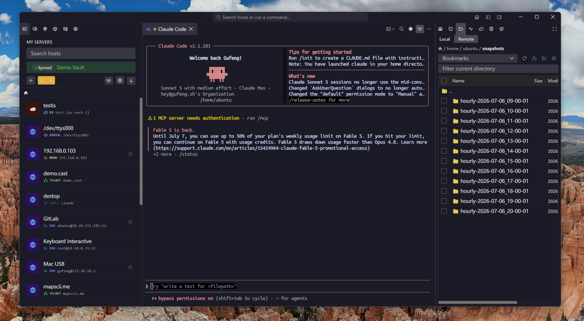Toggle the left sidebar from the title bar
This screenshot has height=321, width=584.
click(488, 17)
